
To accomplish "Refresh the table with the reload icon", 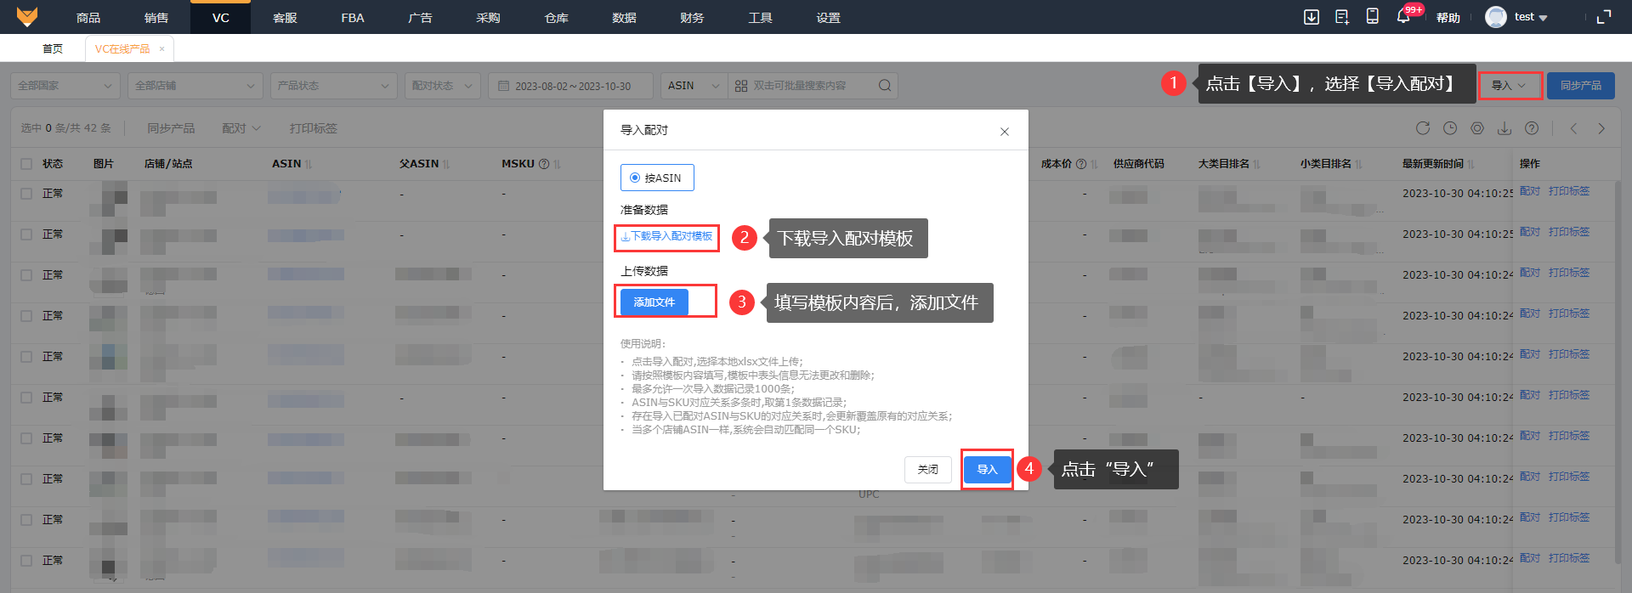I will pyautogui.click(x=1423, y=128).
